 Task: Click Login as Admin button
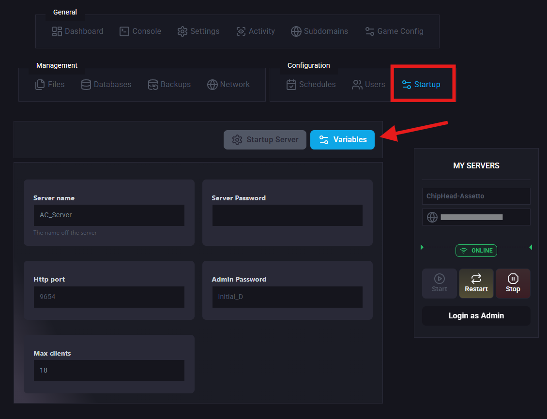point(476,316)
